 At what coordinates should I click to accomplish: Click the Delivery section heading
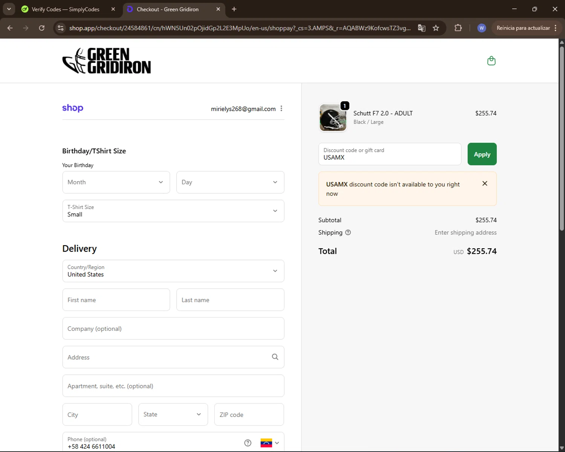pos(79,249)
